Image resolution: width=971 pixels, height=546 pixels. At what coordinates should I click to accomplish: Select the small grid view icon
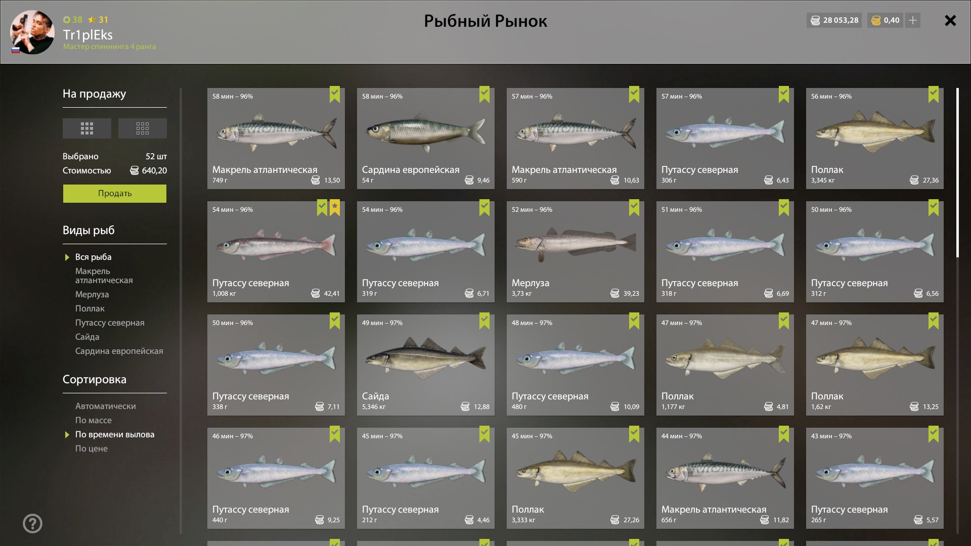(87, 128)
